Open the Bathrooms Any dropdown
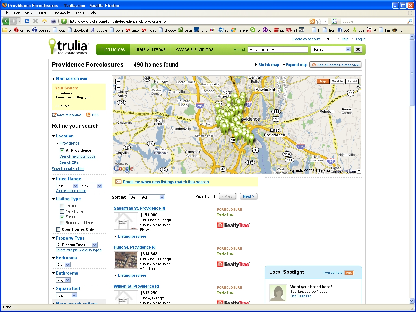 (63, 280)
